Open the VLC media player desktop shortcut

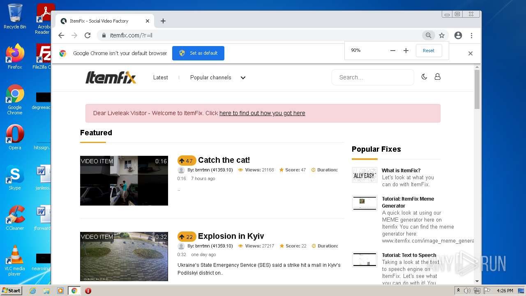15,261
